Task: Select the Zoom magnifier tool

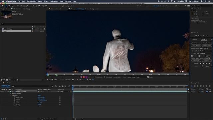Action: tap(12, 6)
